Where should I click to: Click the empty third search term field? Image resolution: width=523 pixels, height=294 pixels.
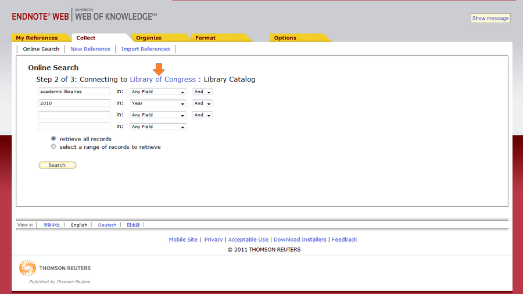tap(74, 115)
